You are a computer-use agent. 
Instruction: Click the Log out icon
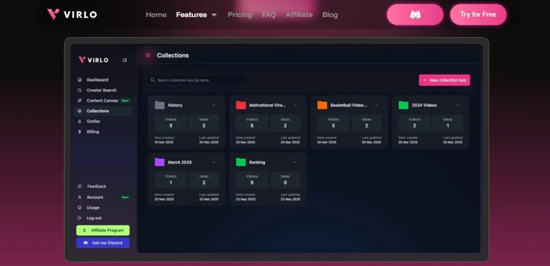coord(79,218)
